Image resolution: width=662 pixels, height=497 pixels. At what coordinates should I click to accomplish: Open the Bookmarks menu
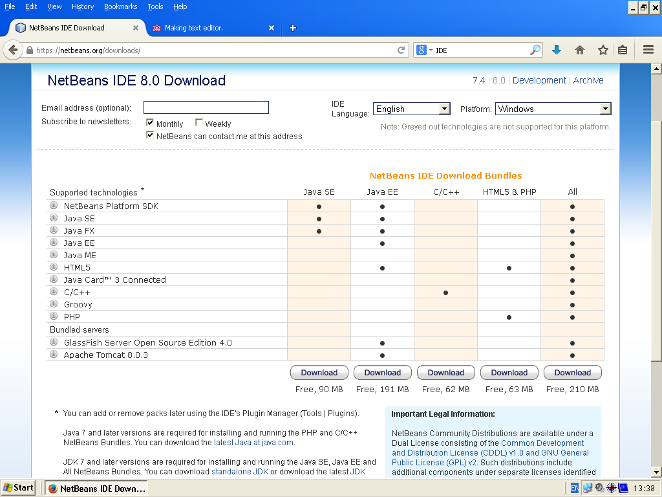coord(120,6)
